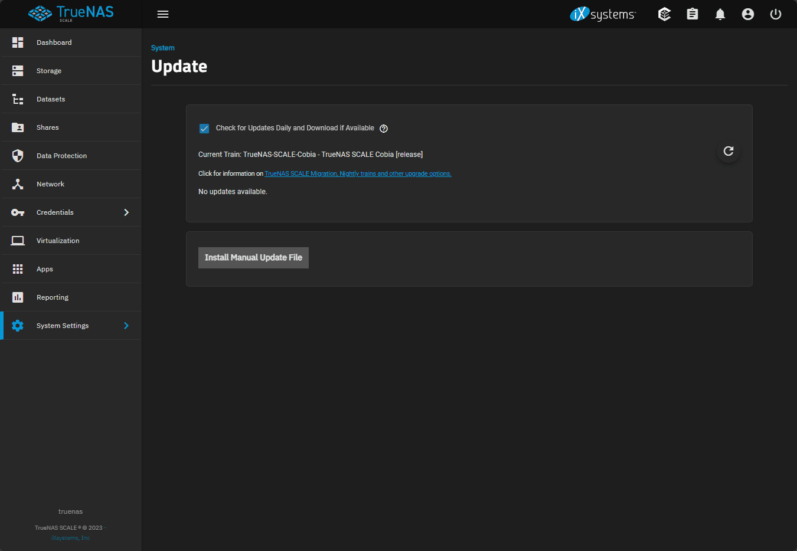Image resolution: width=797 pixels, height=551 pixels.
Task: Click the power button icon
Action: coord(776,14)
